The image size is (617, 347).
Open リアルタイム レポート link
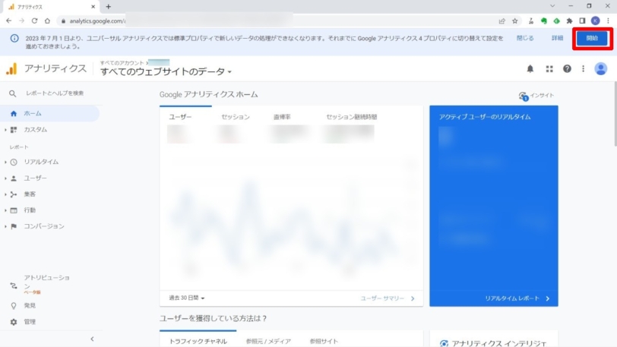(x=517, y=298)
